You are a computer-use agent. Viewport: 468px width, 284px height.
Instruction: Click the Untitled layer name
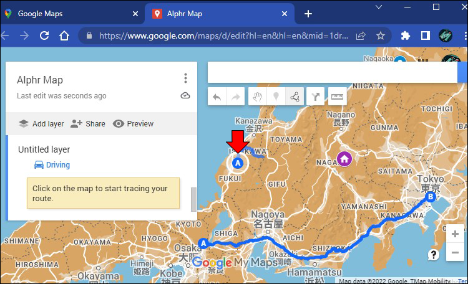point(44,149)
